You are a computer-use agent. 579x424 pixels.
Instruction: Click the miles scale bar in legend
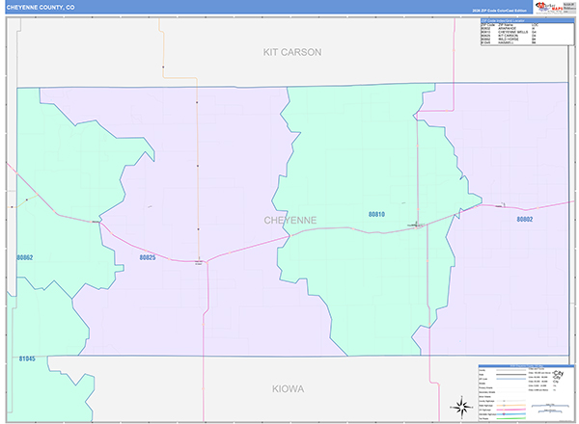click(550, 406)
